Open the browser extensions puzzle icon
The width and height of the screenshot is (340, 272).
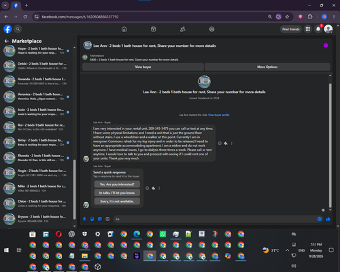(310, 17)
